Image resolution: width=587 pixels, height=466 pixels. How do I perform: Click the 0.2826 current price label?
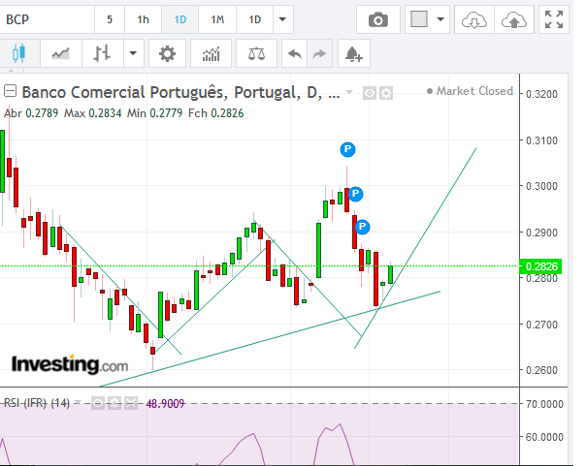[541, 266]
